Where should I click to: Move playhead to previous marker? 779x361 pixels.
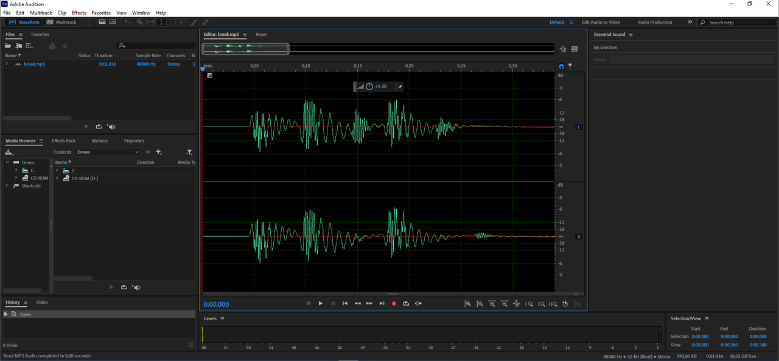point(345,303)
